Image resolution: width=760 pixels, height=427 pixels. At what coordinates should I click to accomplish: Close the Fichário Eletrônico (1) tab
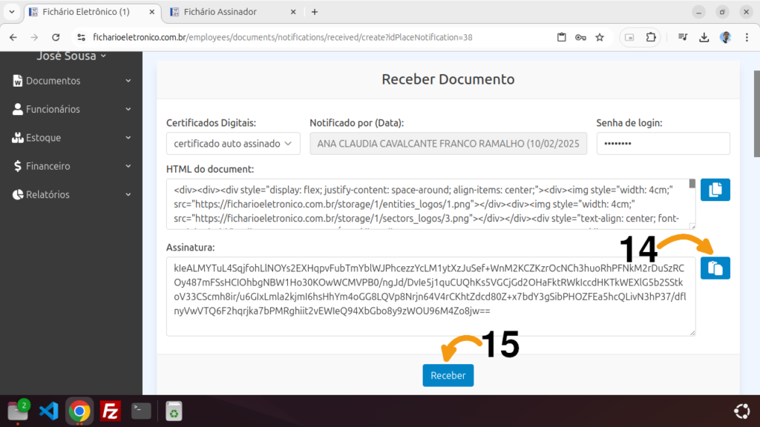(x=151, y=12)
